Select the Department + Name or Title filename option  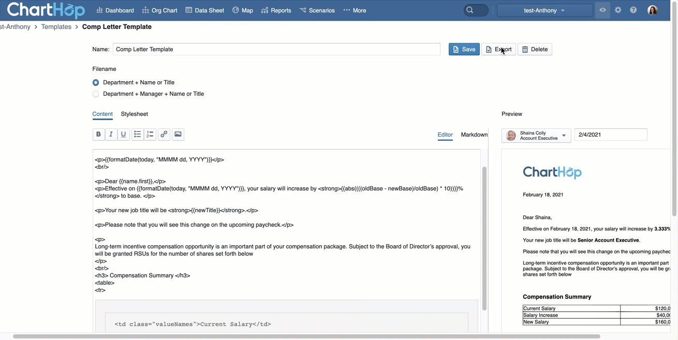(95, 82)
